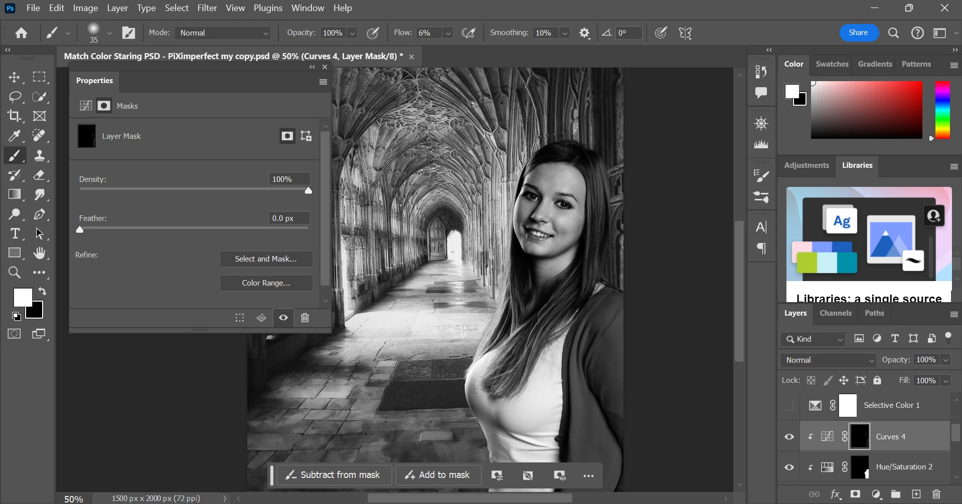Delete mask using Properties trash icon
Screen dimensions: 962x504
click(x=305, y=318)
